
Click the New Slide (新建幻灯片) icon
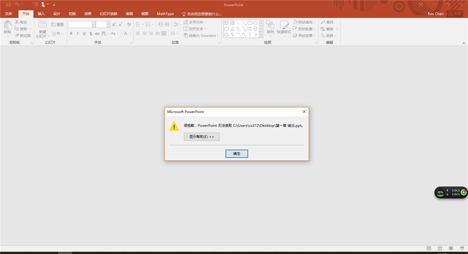[x=43, y=25]
